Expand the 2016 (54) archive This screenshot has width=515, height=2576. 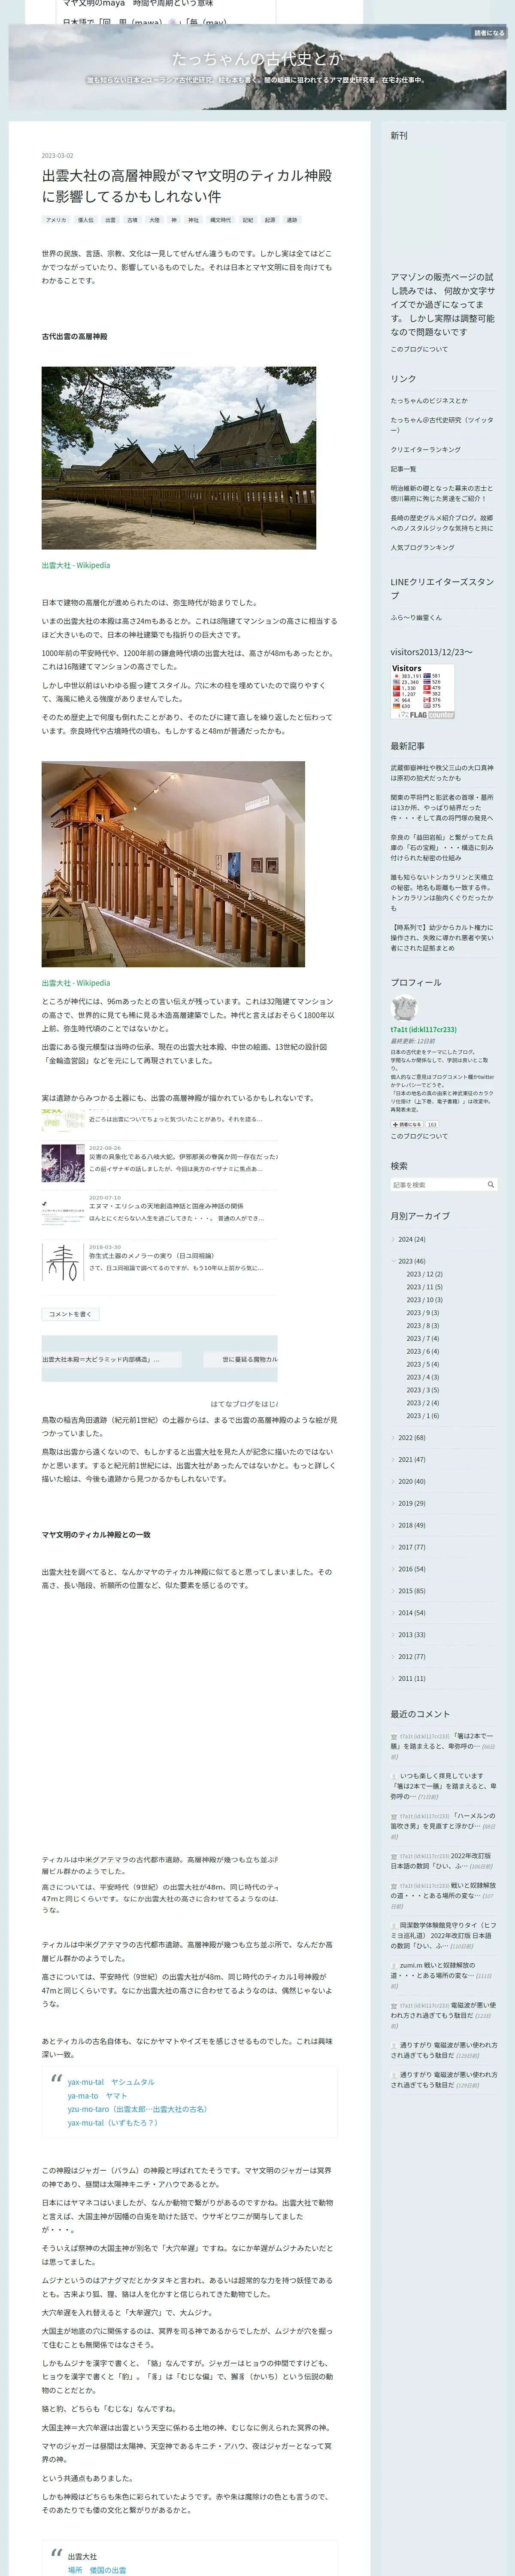point(411,1569)
